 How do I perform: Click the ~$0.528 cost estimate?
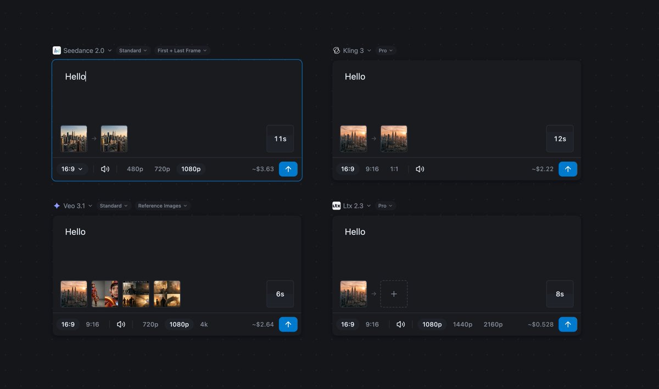pyautogui.click(x=541, y=324)
